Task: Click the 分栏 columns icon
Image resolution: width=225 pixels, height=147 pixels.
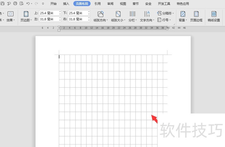Action: point(132,14)
